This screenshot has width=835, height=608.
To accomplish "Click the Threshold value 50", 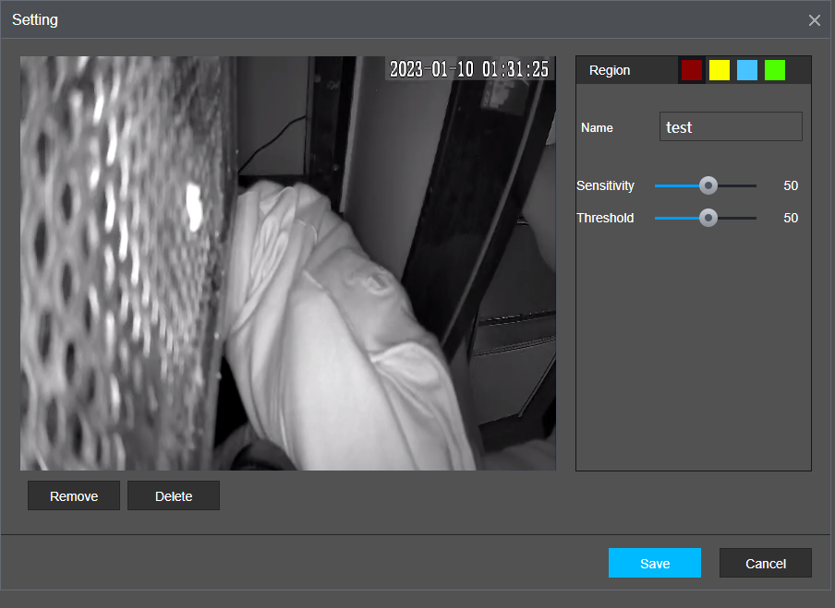I will pos(791,218).
